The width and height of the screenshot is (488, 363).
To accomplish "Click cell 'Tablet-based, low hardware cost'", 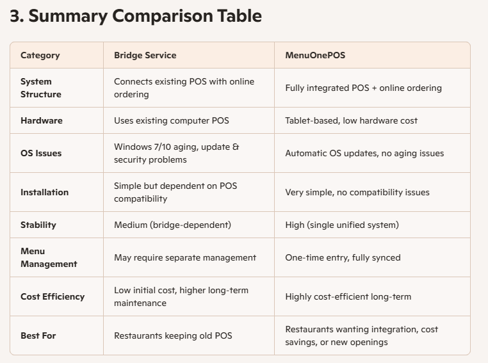I will (352, 120).
